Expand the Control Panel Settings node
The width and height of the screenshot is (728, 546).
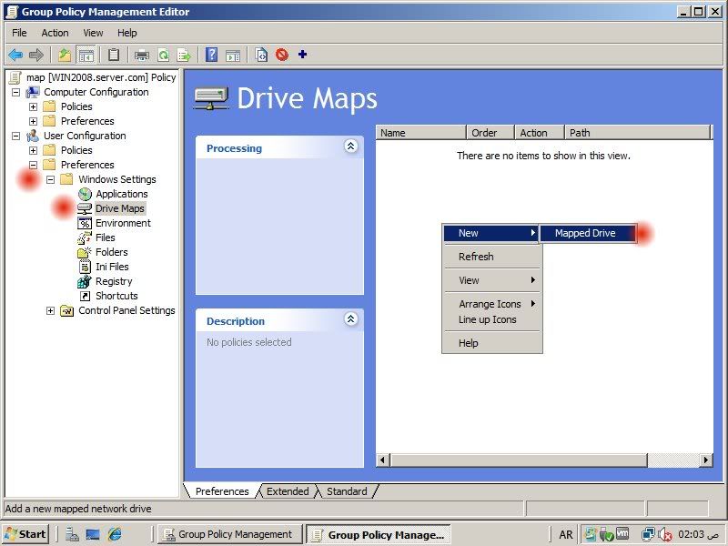click(51, 310)
